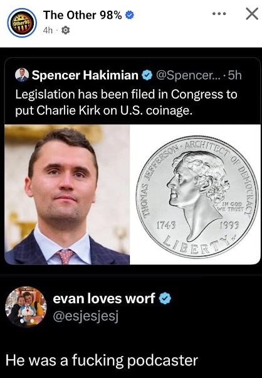This screenshot has width=262, height=378.
Task: Click Spencer Hakimian's verified checkmark
Action: click(147, 75)
